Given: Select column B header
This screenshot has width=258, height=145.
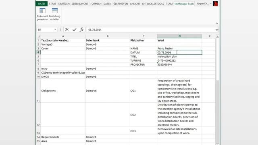Looking at the screenshot, I should coord(108,36).
